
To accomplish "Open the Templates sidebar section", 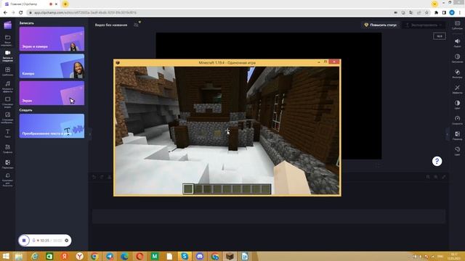I will [x=7, y=71].
